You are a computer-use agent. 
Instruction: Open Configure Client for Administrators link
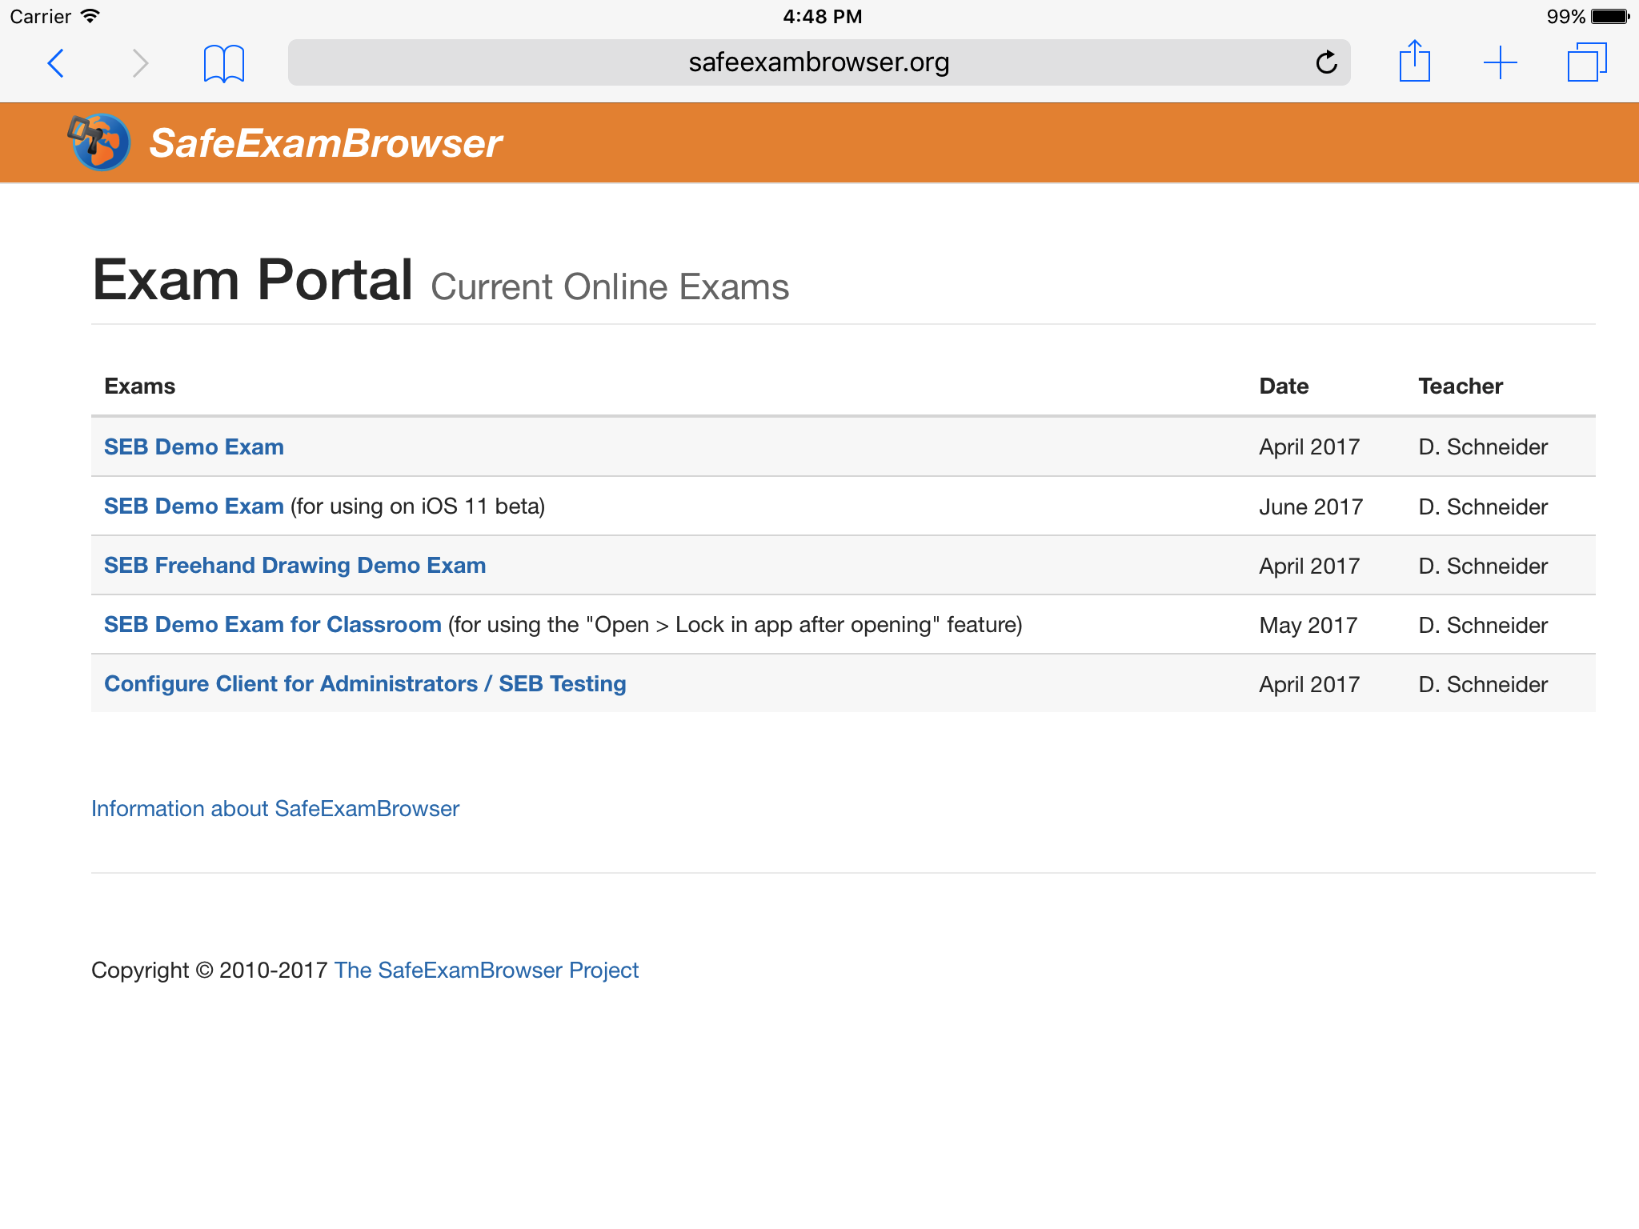tap(365, 684)
